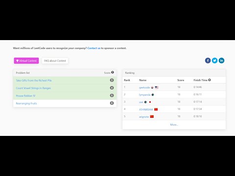235x176 pixels.
Task: Click the US flag beside qeetcode
Action: [157, 88]
